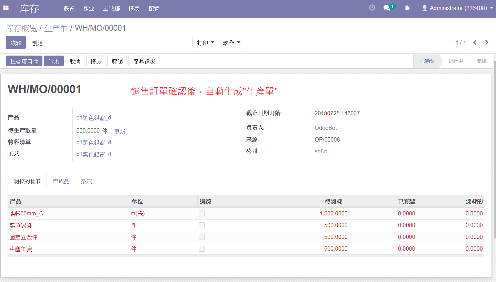This screenshot has width=496, height=282.
Task: Sort by the 已预留 column header
Action: tap(383, 202)
